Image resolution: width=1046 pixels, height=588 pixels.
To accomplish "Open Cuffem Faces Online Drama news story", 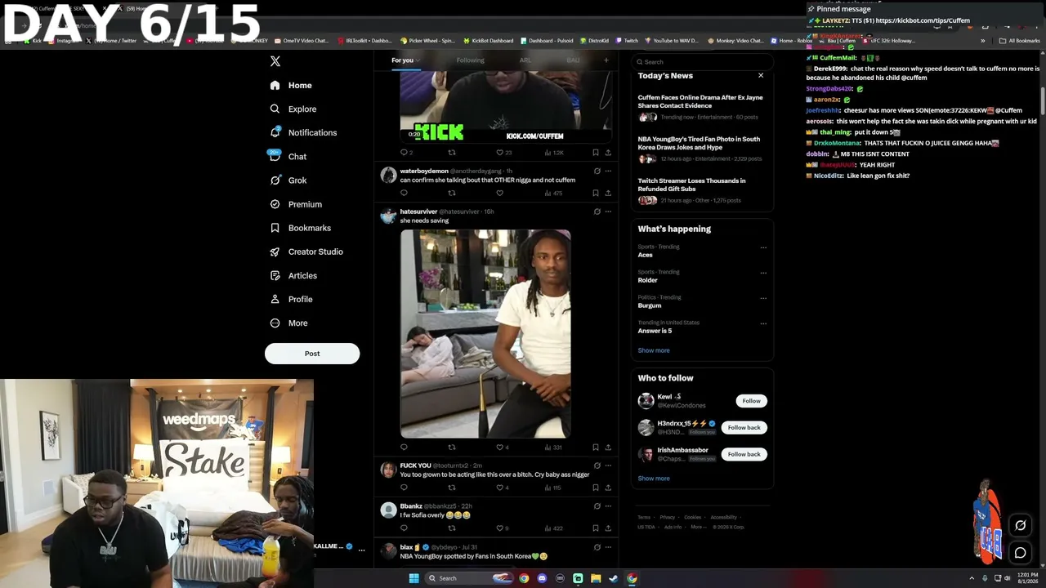I will 702,107.
